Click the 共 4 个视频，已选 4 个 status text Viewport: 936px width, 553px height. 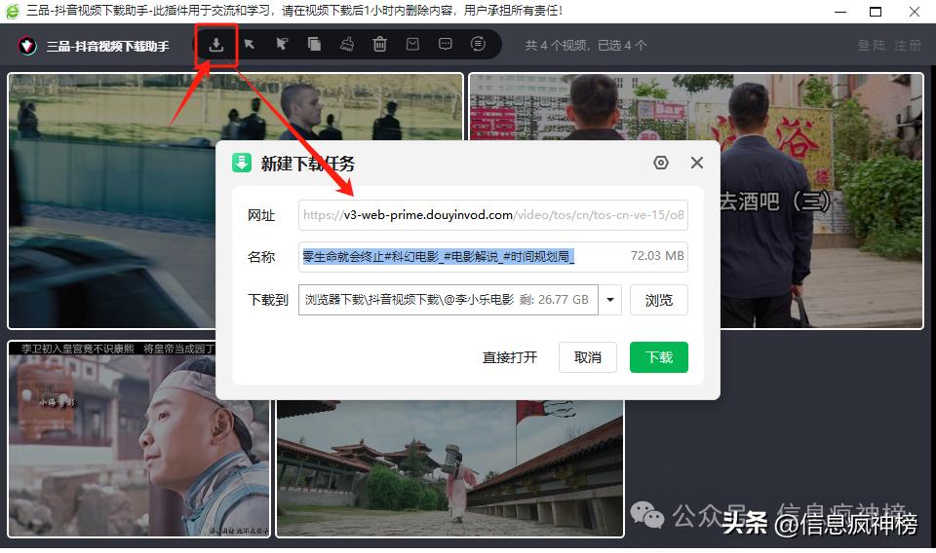pyautogui.click(x=586, y=46)
